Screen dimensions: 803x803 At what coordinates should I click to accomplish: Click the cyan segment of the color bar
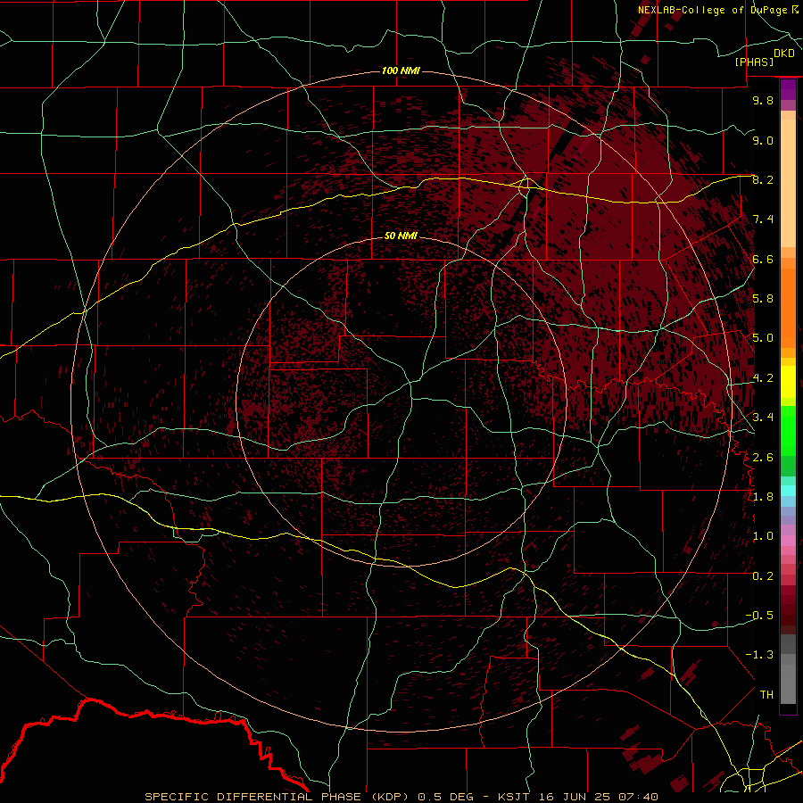coord(788,491)
